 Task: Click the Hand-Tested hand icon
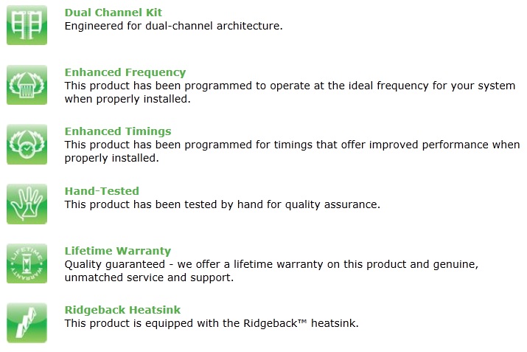(27, 204)
